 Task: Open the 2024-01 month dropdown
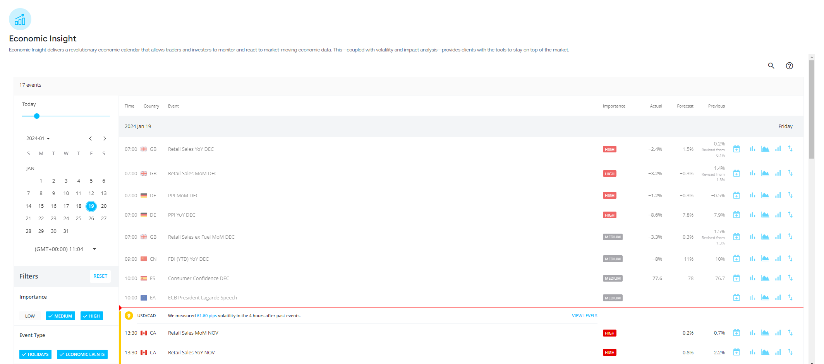click(38, 138)
